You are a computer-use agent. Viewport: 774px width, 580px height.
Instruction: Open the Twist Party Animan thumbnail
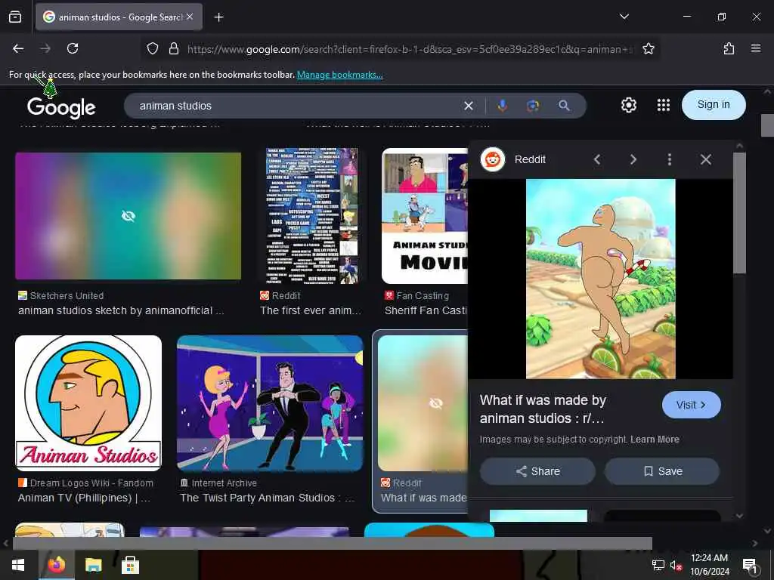tap(270, 403)
